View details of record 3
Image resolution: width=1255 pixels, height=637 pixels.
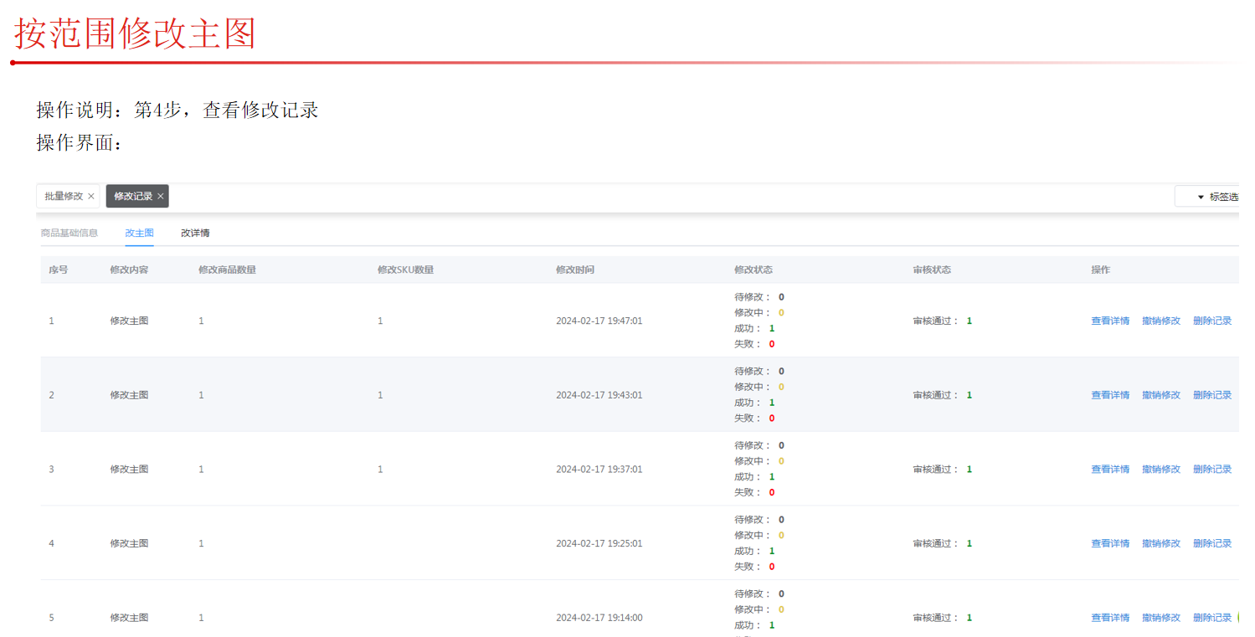tap(1110, 470)
